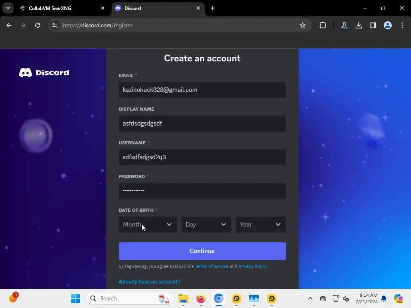Screen dimensions: 411x308
Task: Select the Discord tab
Action: (x=159, y=8)
